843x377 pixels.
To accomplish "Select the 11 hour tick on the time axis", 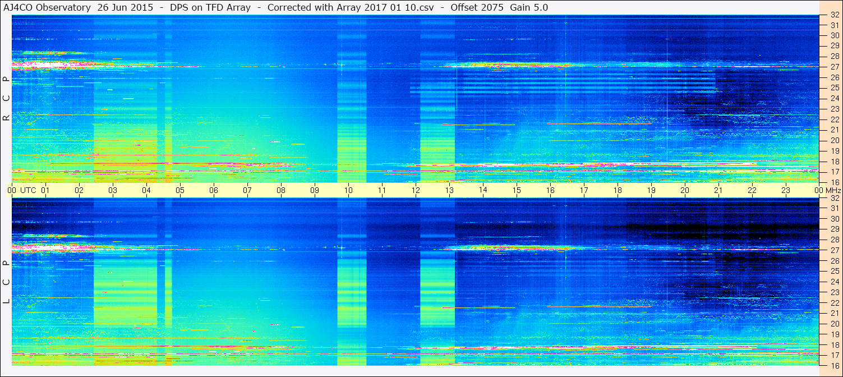I will (x=382, y=190).
